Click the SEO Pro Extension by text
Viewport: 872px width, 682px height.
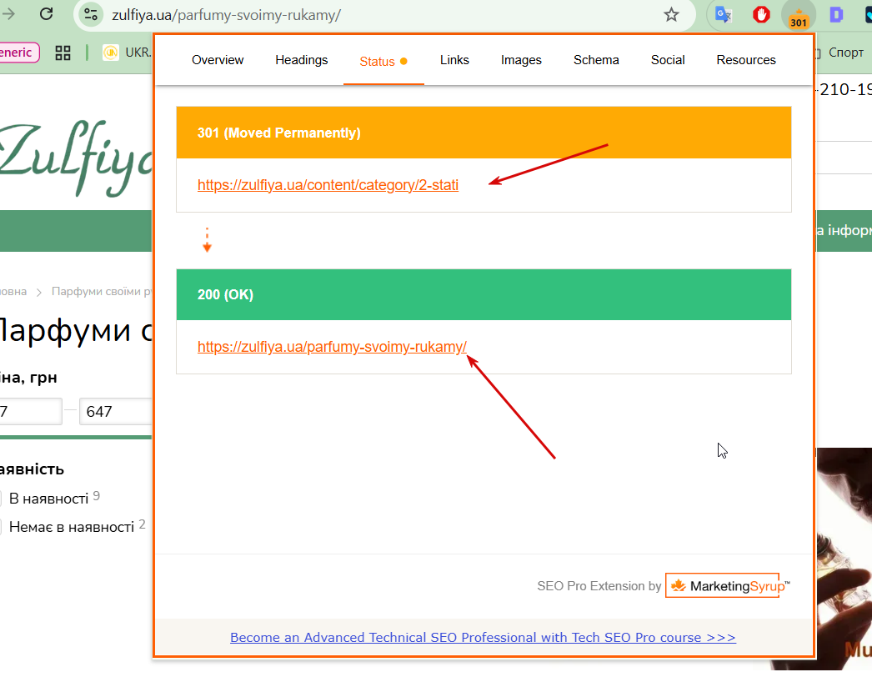[x=599, y=586]
